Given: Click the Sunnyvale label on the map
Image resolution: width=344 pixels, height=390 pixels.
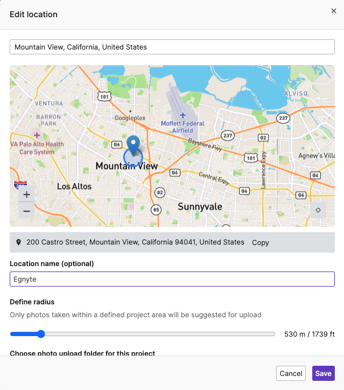Looking at the screenshot, I should [200, 207].
